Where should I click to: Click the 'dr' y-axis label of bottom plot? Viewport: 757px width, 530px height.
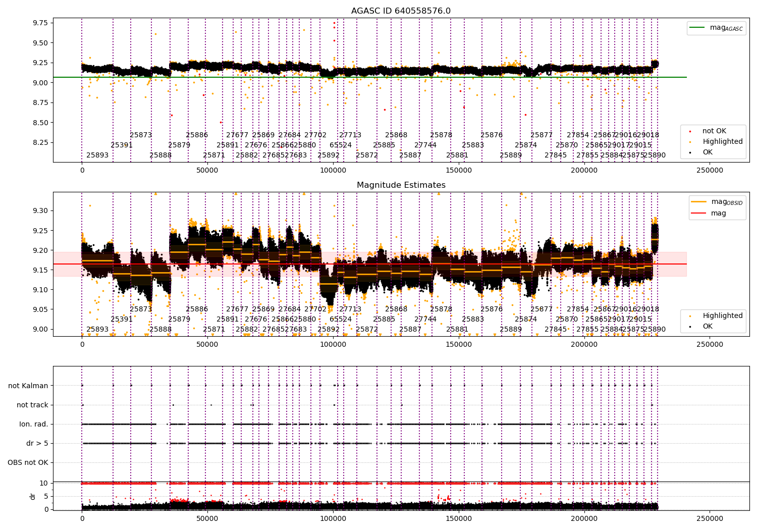point(33,496)
